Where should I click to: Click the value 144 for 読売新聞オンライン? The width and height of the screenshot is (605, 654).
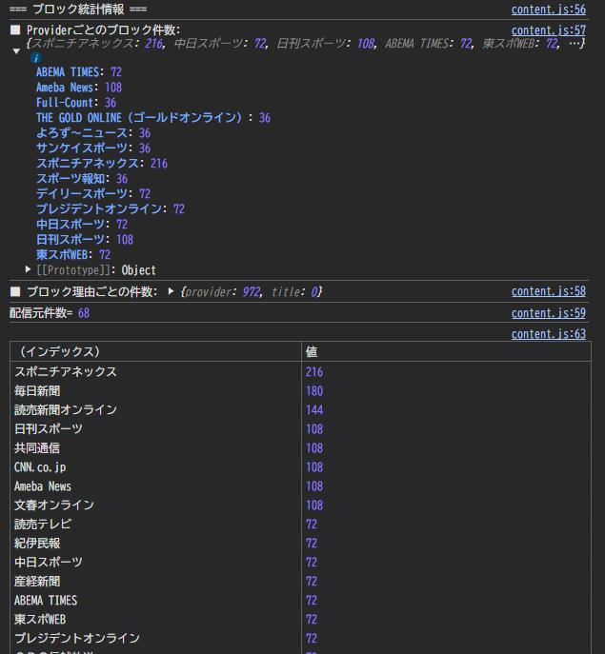(314, 410)
